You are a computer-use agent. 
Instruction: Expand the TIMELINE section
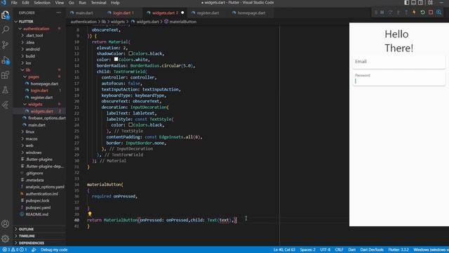pyautogui.click(x=27, y=236)
